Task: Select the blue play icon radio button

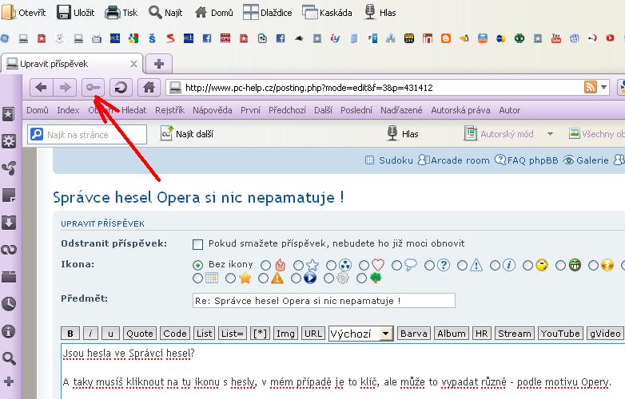Action: tap(296, 278)
